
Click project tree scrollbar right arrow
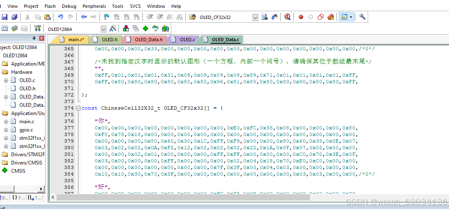tap(42, 189)
